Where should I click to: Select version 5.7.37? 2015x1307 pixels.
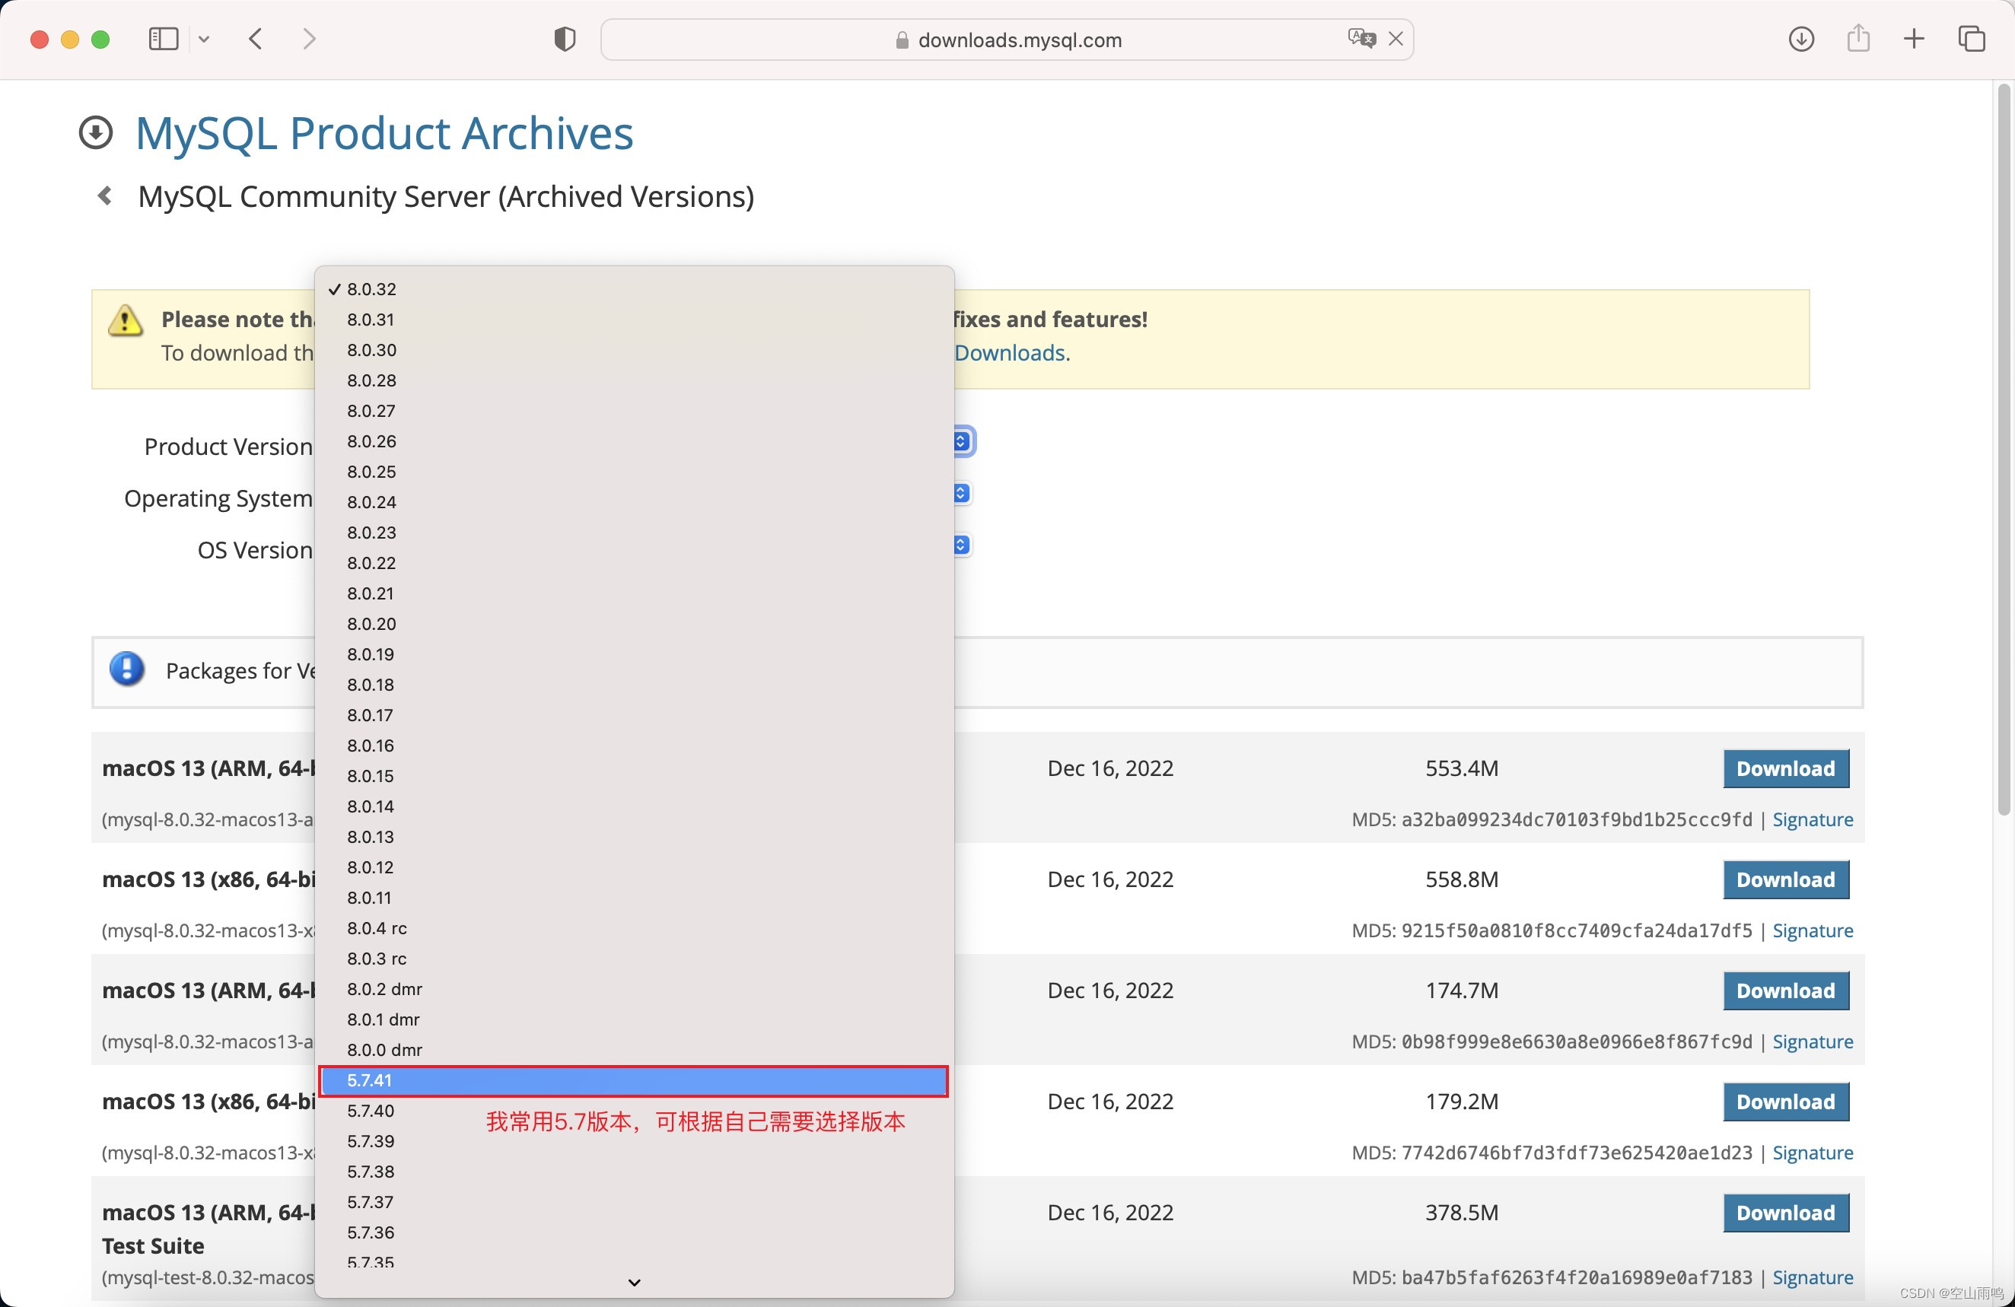(634, 1204)
